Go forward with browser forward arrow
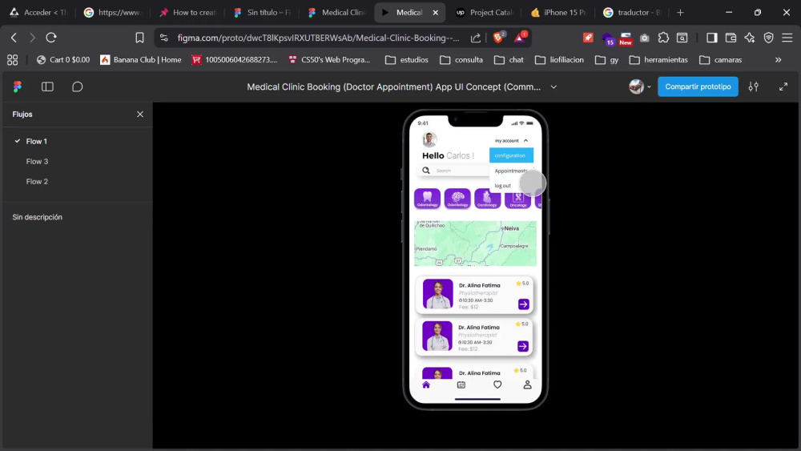The width and height of the screenshot is (801, 451). pos(32,38)
